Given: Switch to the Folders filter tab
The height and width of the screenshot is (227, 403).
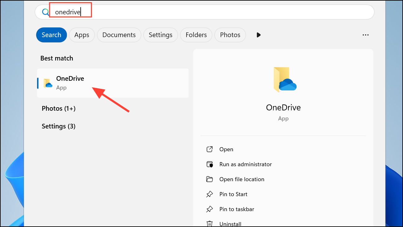Looking at the screenshot, I should (x=196, y=35).
